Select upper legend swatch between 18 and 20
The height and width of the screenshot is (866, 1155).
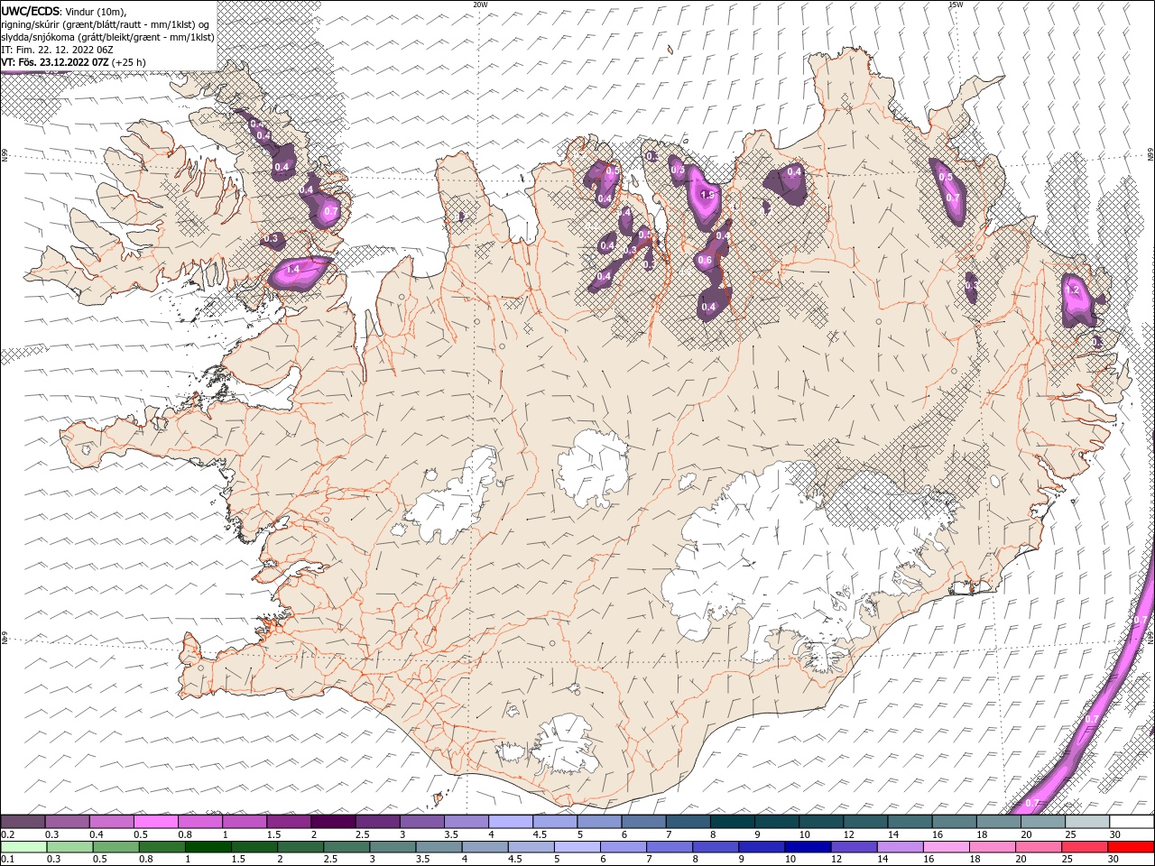pyautogui.click(x=998, y=822)
